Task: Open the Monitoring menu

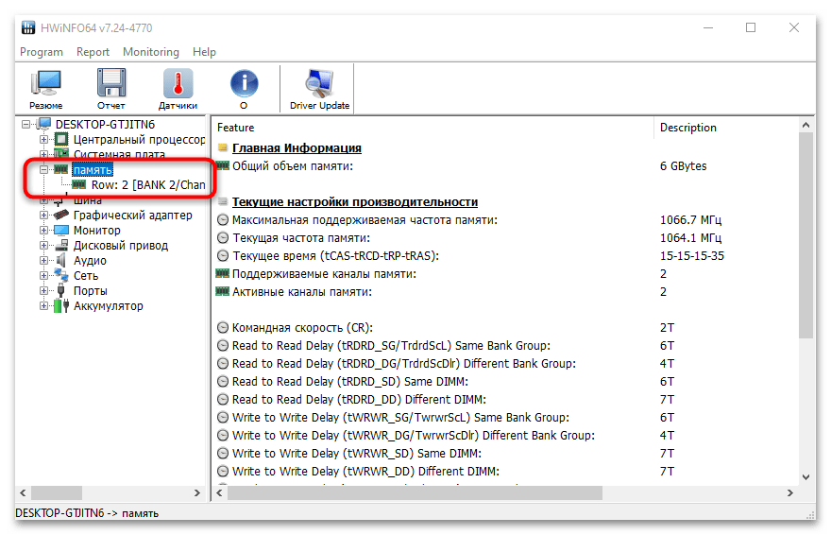Action: 151,52
